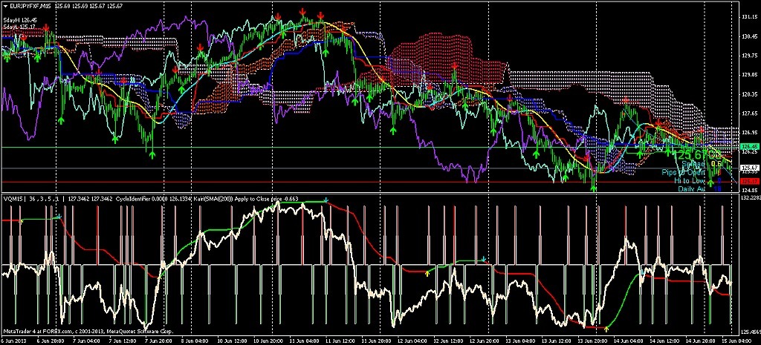Click the 14 Jun 20:00 time label
Viewport: 761px width, 345px height.
(700, 341)
